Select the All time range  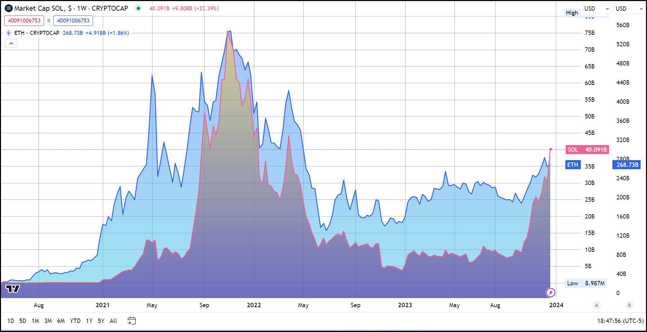tap(113, 321)
